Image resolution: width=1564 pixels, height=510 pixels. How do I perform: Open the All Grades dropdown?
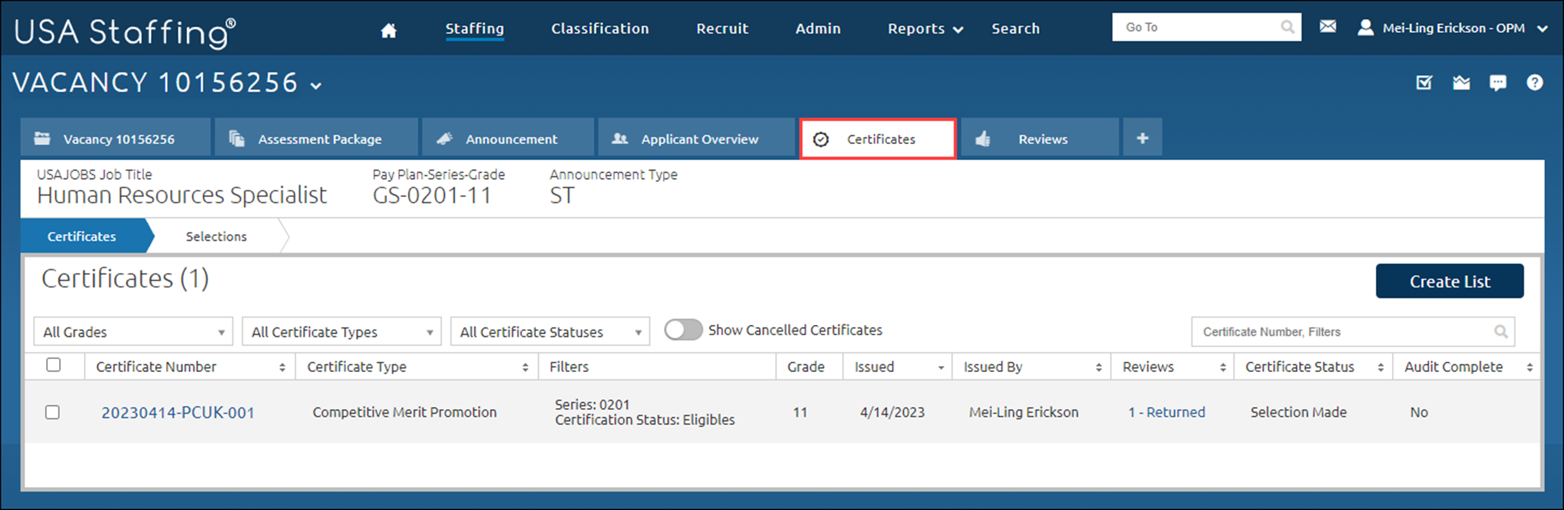click(133, 332)
